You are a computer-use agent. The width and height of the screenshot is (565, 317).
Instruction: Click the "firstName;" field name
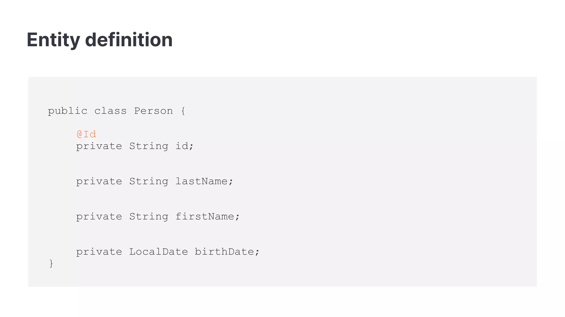[208, 216]
